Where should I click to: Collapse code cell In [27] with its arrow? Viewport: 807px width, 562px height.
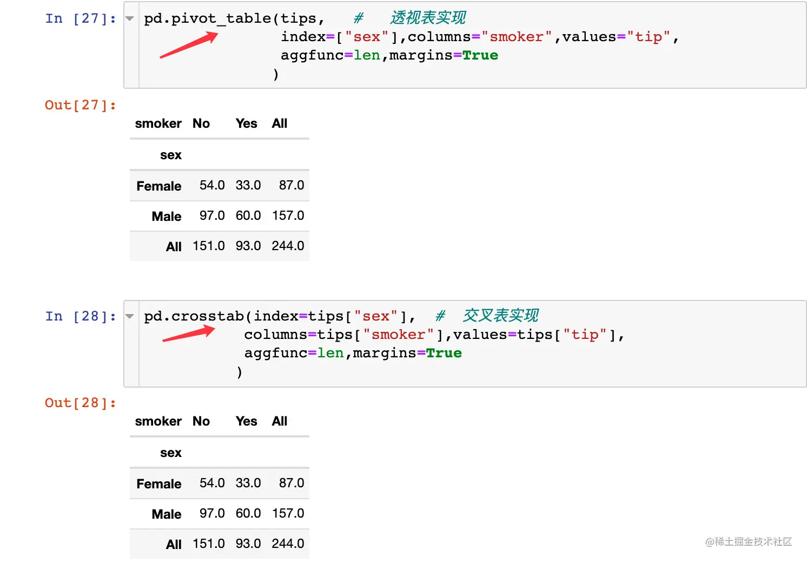[130, 19]
